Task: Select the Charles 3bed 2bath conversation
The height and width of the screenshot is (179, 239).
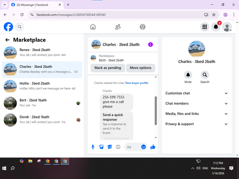Action: 42,70
